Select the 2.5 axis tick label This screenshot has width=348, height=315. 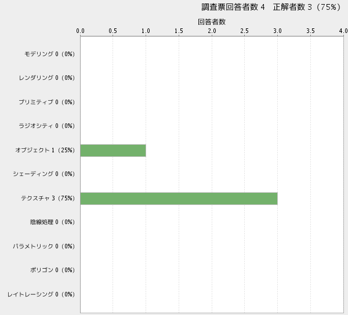245,31
